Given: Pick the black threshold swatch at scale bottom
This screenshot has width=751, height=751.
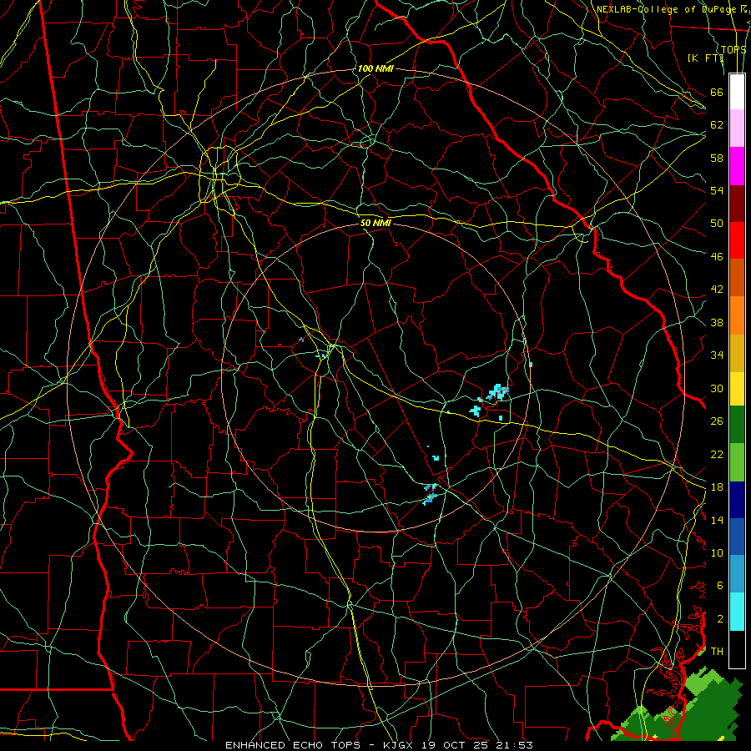Looking at the screenshot, I should tap(737, 649).
